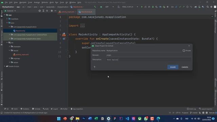This screenshot has height=122, width=217.
Task: Open Layout Inspector tool window
Action: [206, 109]
